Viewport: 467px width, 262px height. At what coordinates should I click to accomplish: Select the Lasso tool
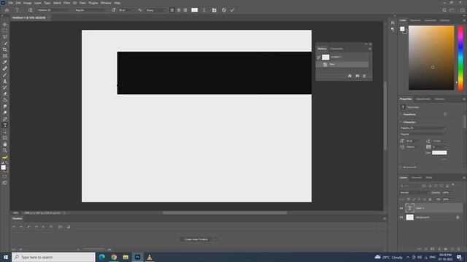pyautogui.click(x=5, y=37)
